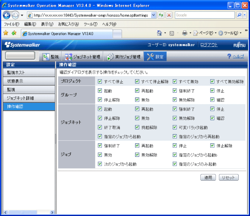This screenshot has height=216, width=250.
Task: Open the 実行ジョブ管理 tab
Action: click(123, 57)
